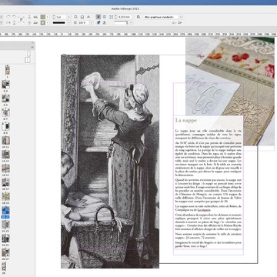This screenshot has width=277, height=277.
Task: Click the 'P' flip-rotation indicator
Action: click(21, 20)
